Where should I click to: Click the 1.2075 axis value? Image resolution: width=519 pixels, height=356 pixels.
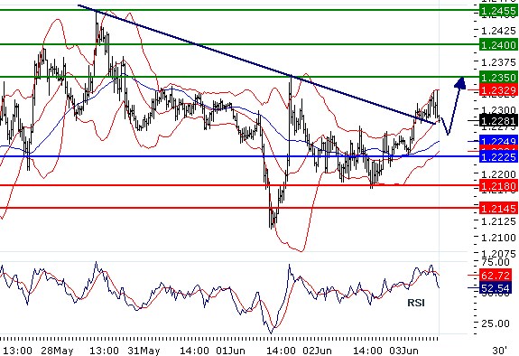coord(498,254)
